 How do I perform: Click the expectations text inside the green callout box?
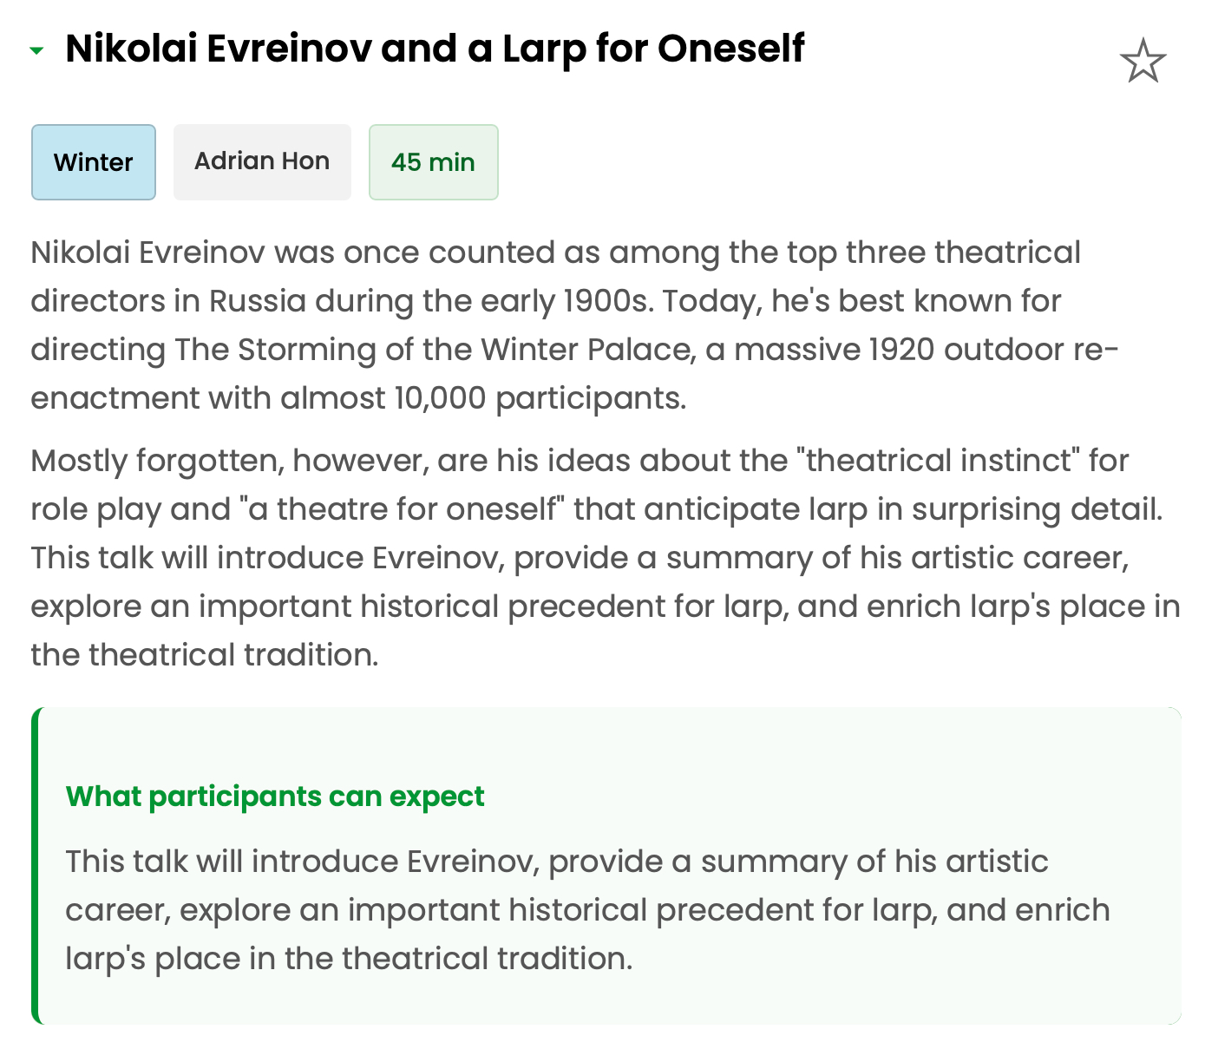[586, 909]
